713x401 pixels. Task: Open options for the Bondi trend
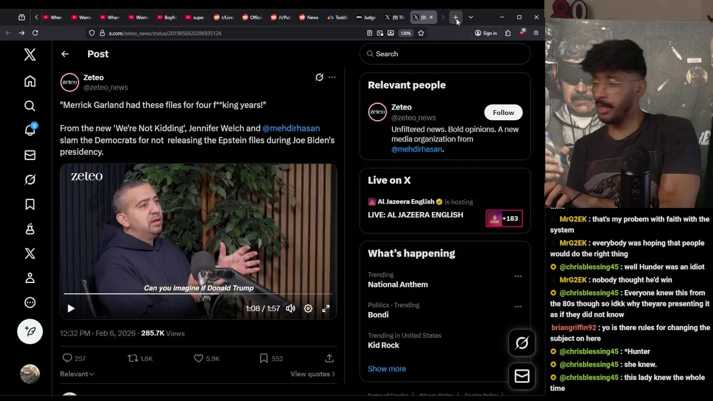click(x=518, y=306)
